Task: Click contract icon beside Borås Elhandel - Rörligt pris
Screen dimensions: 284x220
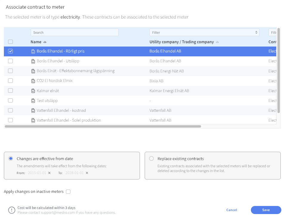Action: (x=33, y=51)
